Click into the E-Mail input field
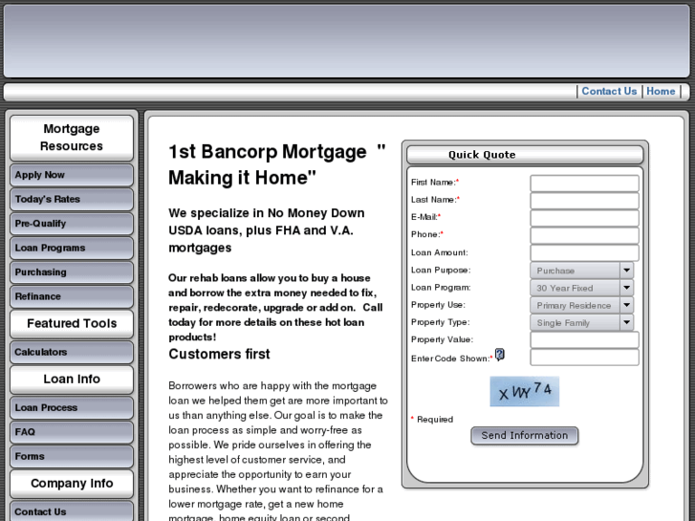This screenshot has height=521, width=695. coord(585,218)
